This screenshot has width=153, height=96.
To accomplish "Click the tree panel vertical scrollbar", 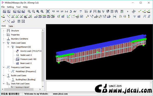I will pyautogui.click(x=43, y=58).
